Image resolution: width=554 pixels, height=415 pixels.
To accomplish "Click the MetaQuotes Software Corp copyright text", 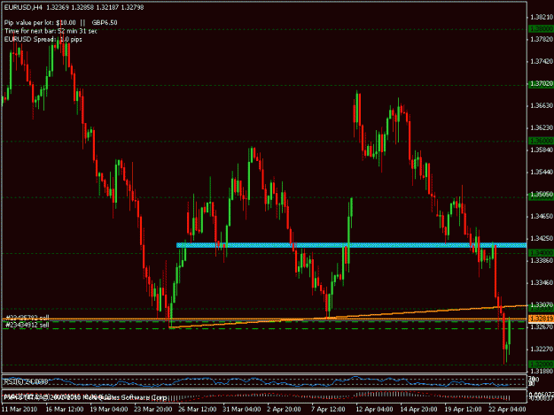I will coord(85,397).
